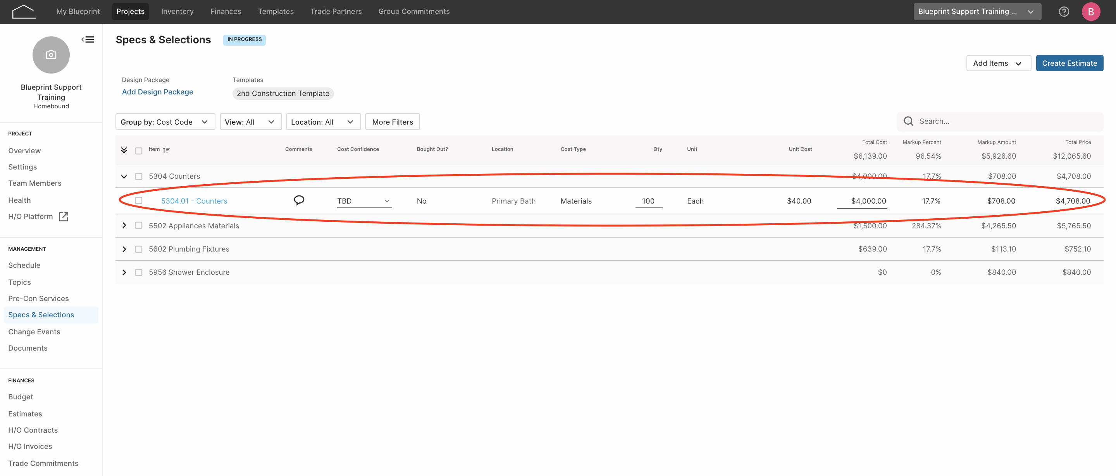Open Documents in the sidebar
Image resolution: width=1116 pixels, height=476 pixels.
click(x=28, y=348)
